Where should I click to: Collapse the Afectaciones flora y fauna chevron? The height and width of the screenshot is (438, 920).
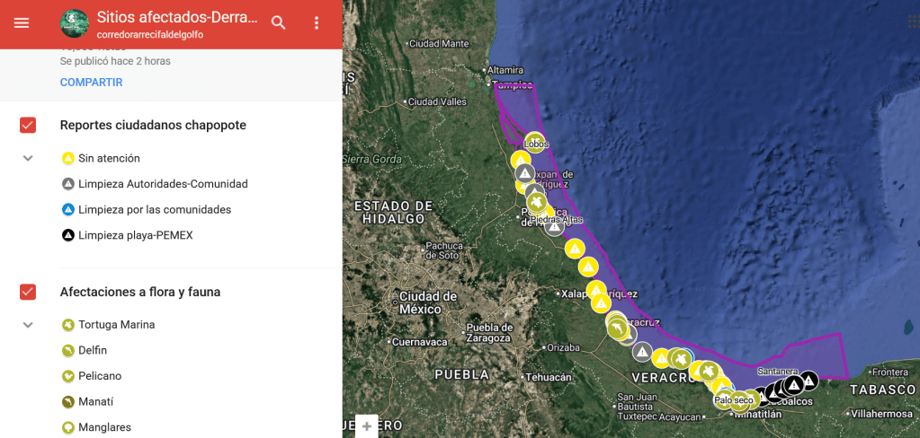click(28, 325)
